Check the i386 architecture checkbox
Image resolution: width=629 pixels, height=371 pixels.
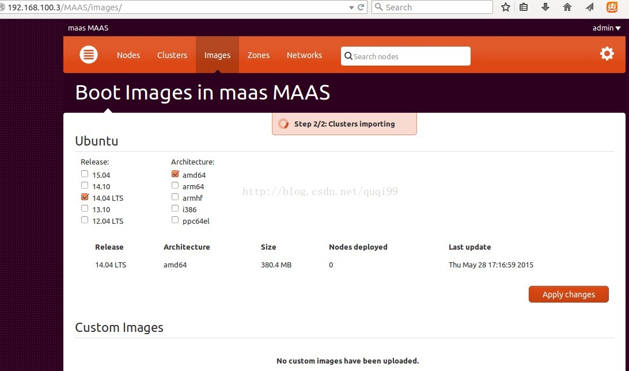[x=175, y=208]
